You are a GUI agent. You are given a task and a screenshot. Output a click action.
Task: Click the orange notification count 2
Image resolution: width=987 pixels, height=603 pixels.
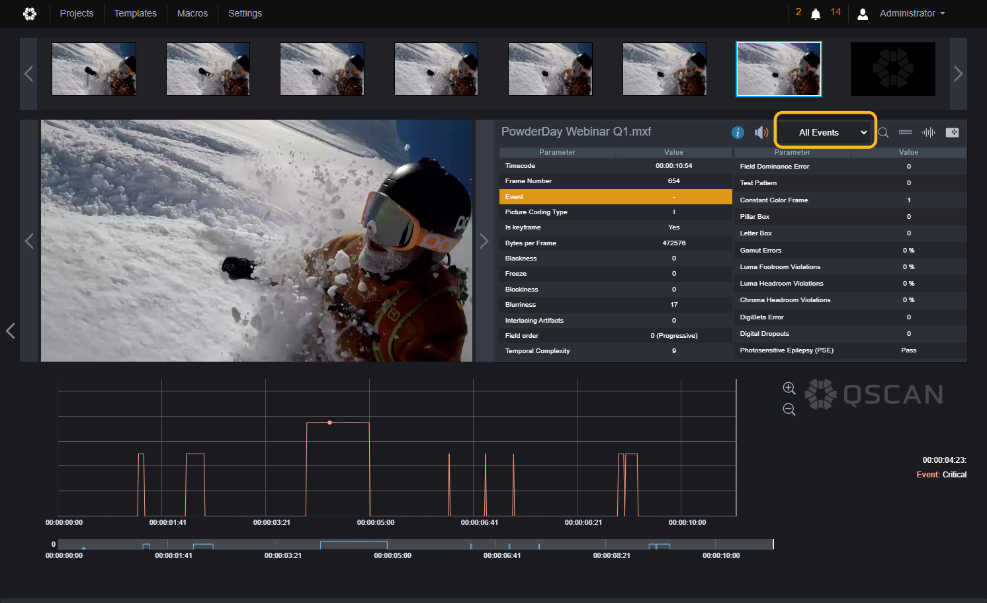click(798, 12)
